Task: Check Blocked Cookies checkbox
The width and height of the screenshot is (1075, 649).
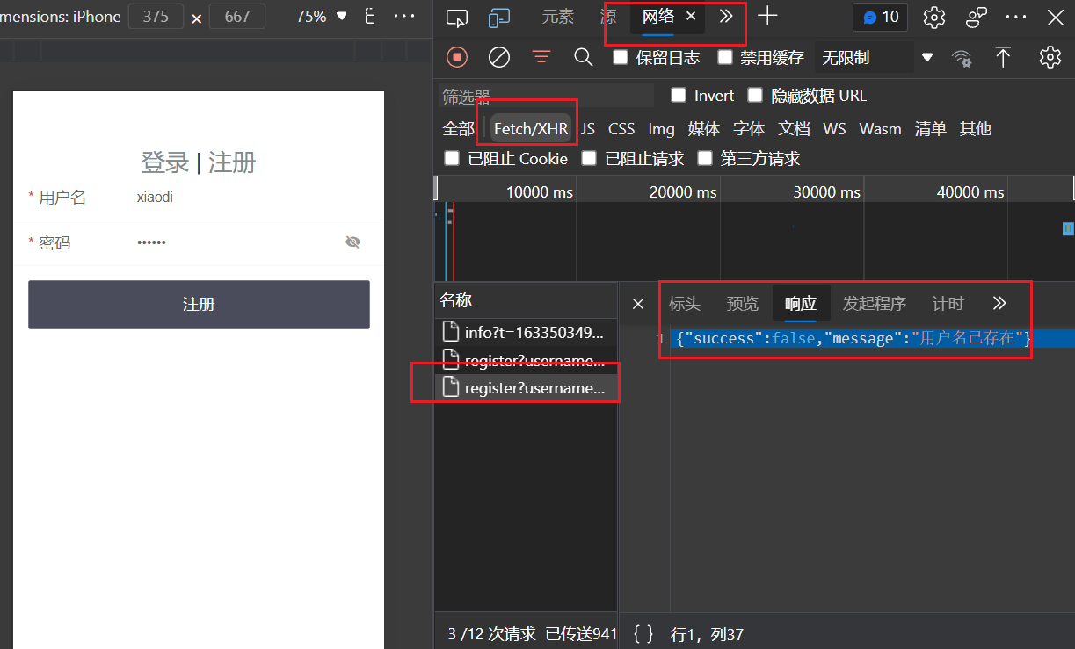Action: click(452, 158)
